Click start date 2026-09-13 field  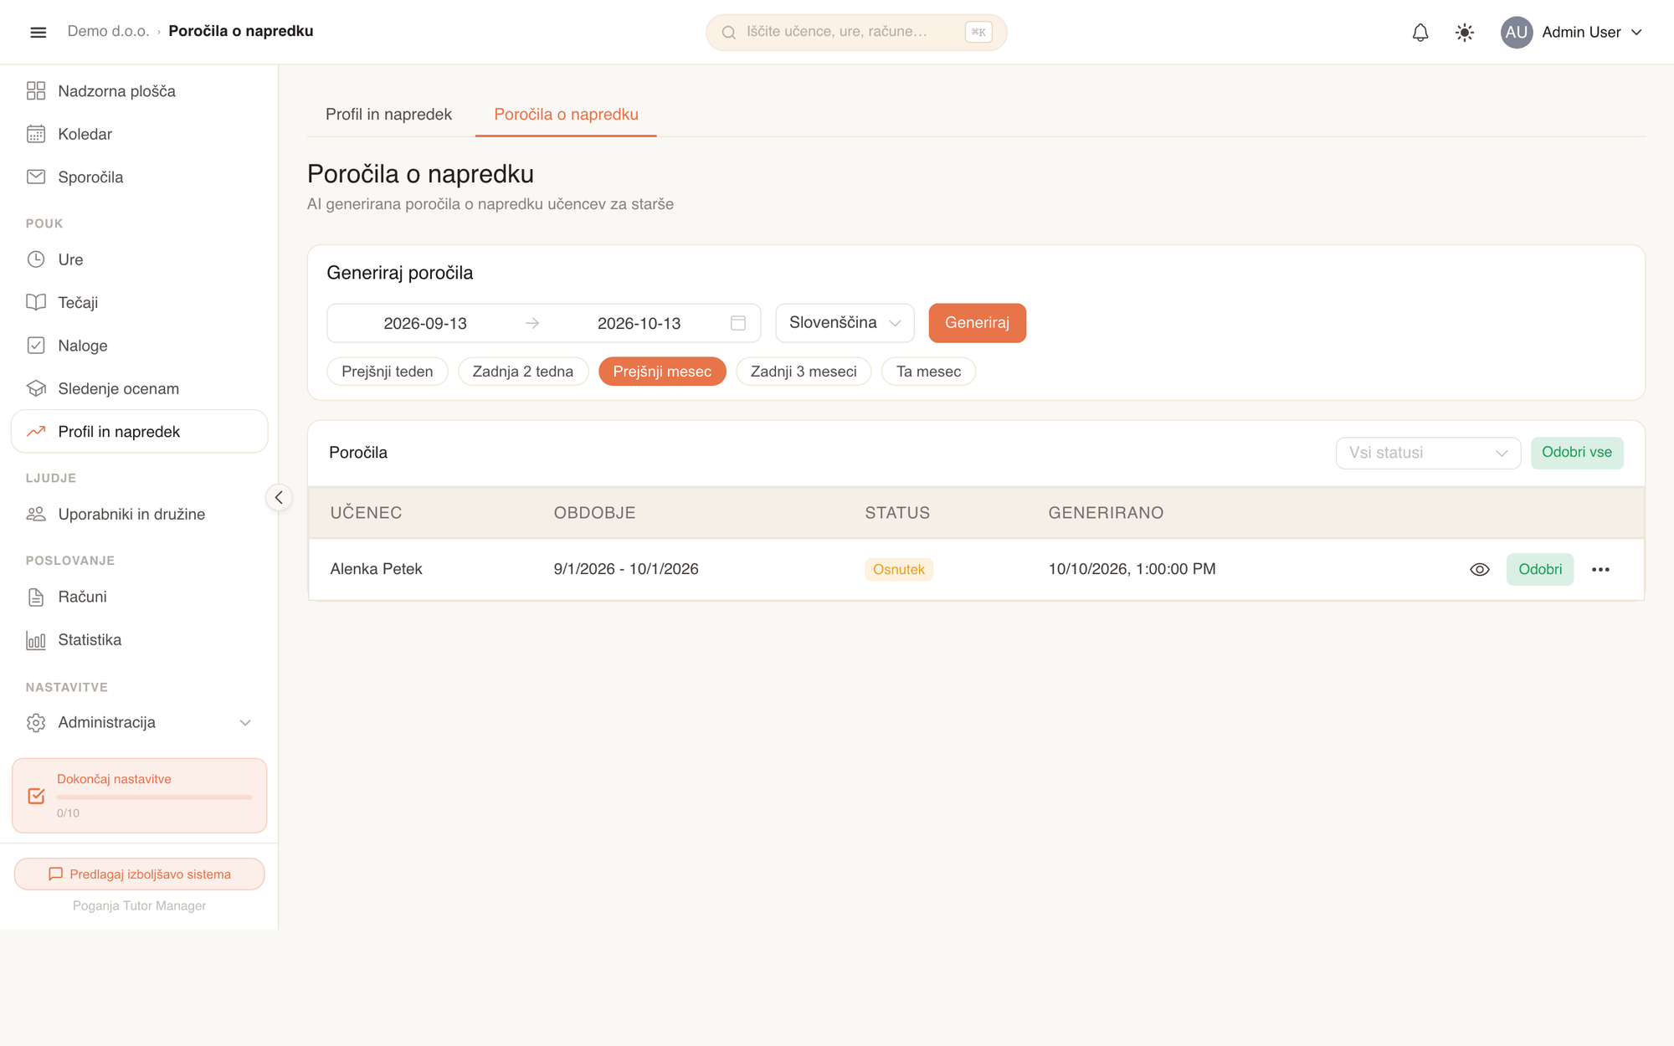click(425, 324)
